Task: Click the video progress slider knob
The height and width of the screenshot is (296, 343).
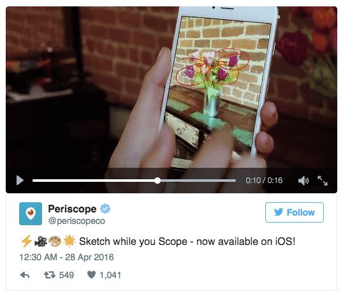Action: pyautogui.click(x=157, y=181)
